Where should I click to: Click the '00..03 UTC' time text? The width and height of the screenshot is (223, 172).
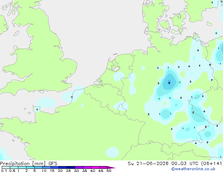185,164
